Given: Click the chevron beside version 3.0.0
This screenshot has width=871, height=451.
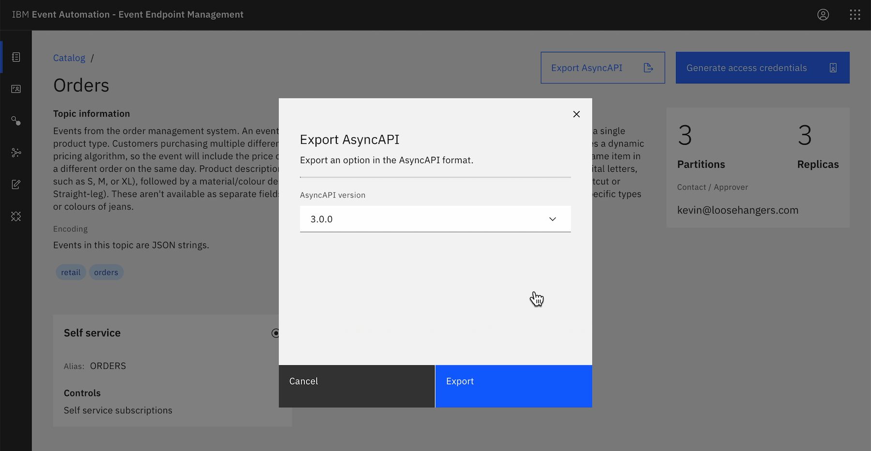Looking at the screenshot, I should pyautogui.click(x=553, y=219).
